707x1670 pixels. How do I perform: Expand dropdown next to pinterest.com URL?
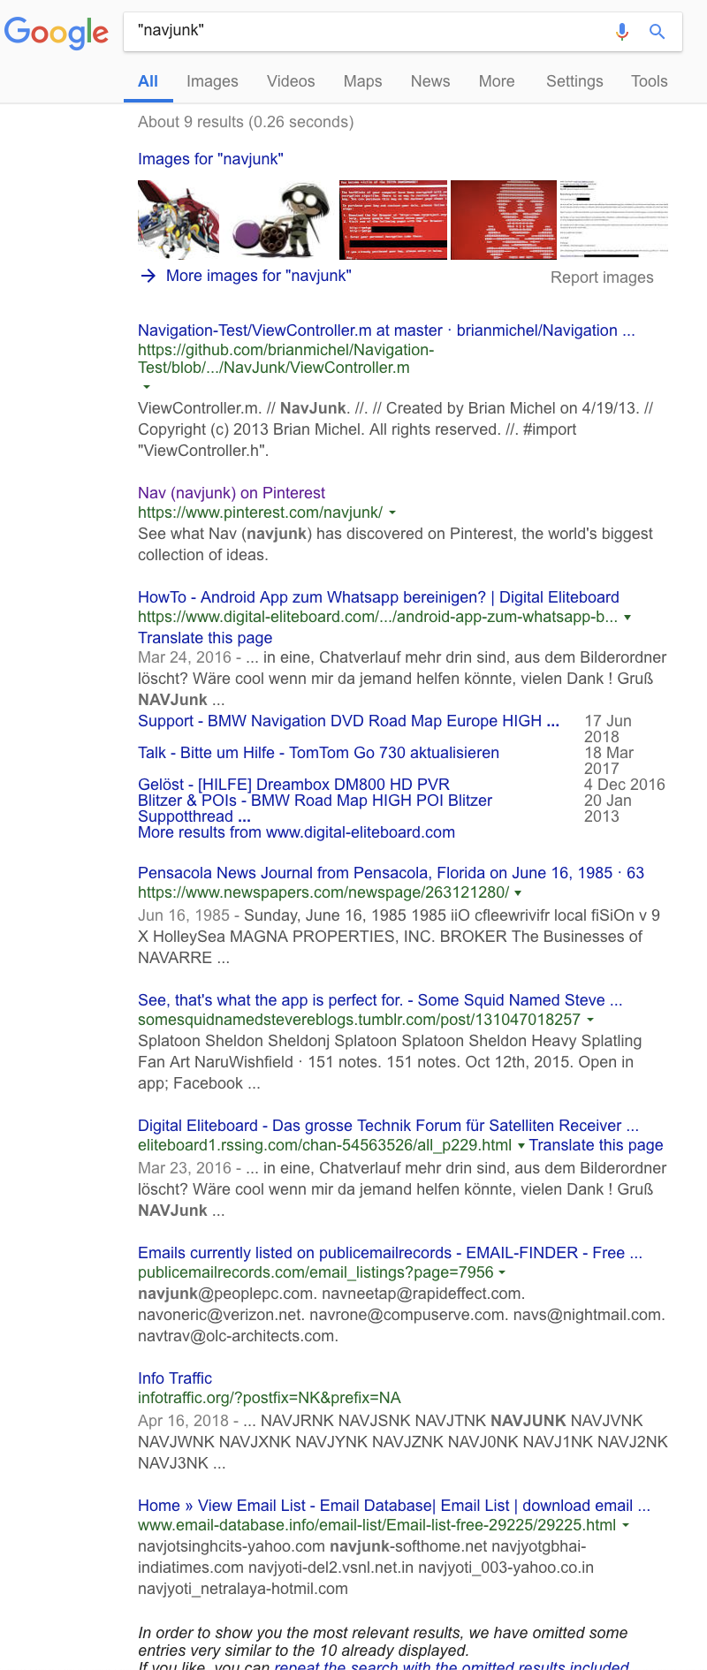tap(392, 512)
